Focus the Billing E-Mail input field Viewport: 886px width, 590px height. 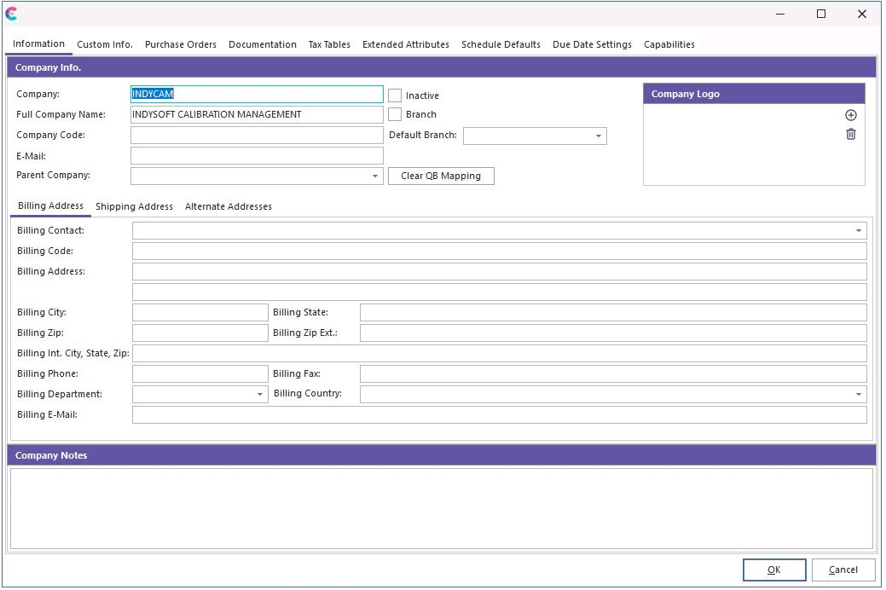pos(499,414)
